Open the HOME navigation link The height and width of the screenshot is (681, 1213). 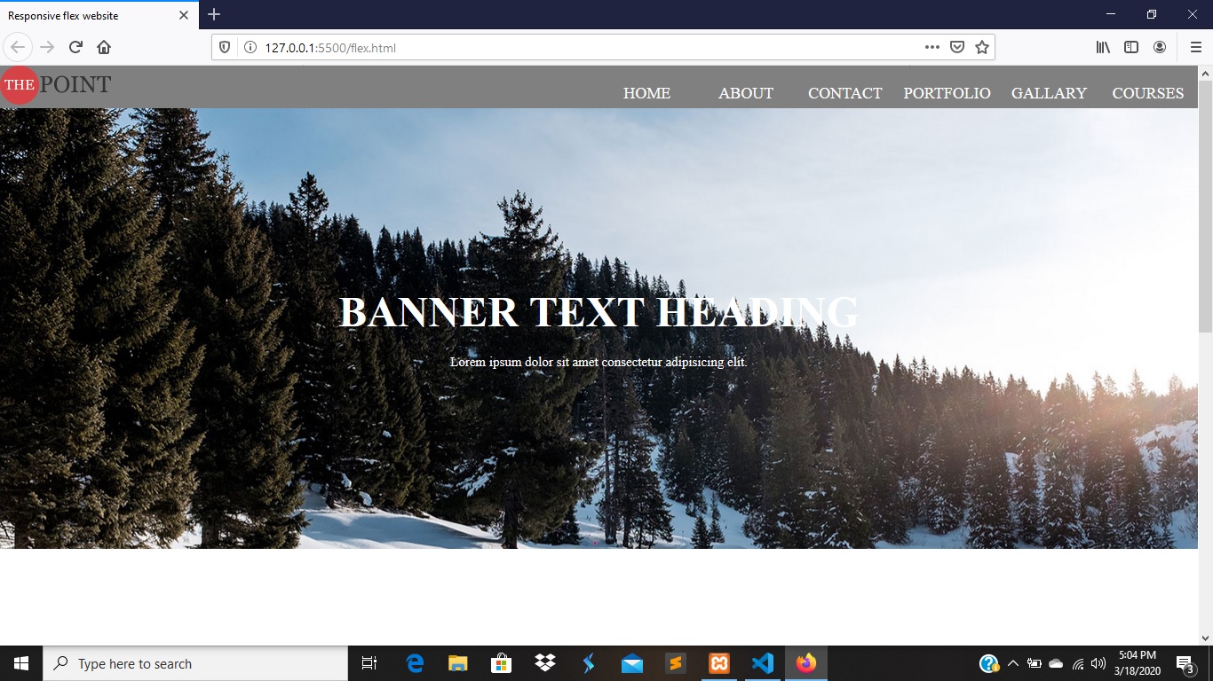click(646, 93)
